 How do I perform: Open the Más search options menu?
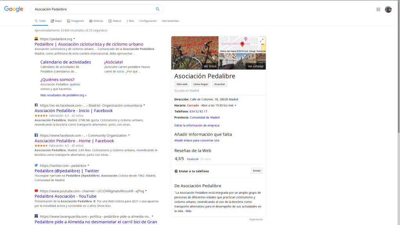[130, 21]
